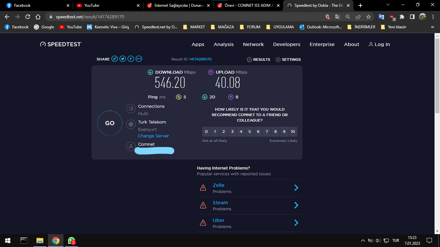Screen dimensions: 440x247
Task: Click the blocked location icon in address bar
Action: pos(327,17)
